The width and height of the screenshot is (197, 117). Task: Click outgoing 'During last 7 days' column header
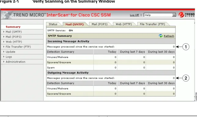(132, 83)
